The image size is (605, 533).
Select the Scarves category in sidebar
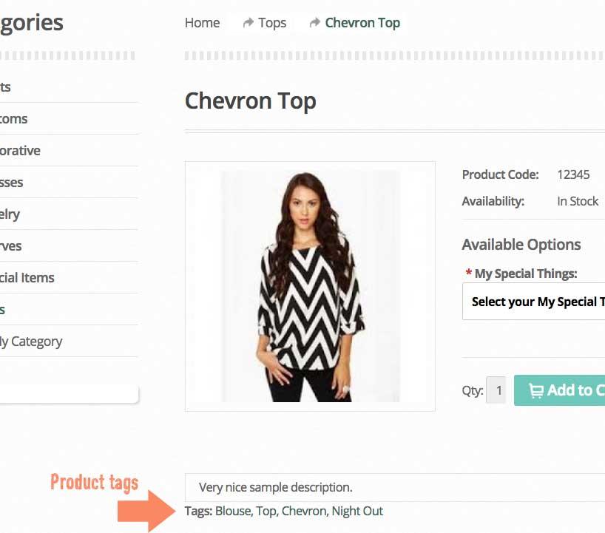pos(11,246)
